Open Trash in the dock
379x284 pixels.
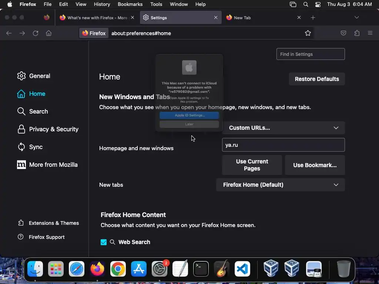[343, 269]
